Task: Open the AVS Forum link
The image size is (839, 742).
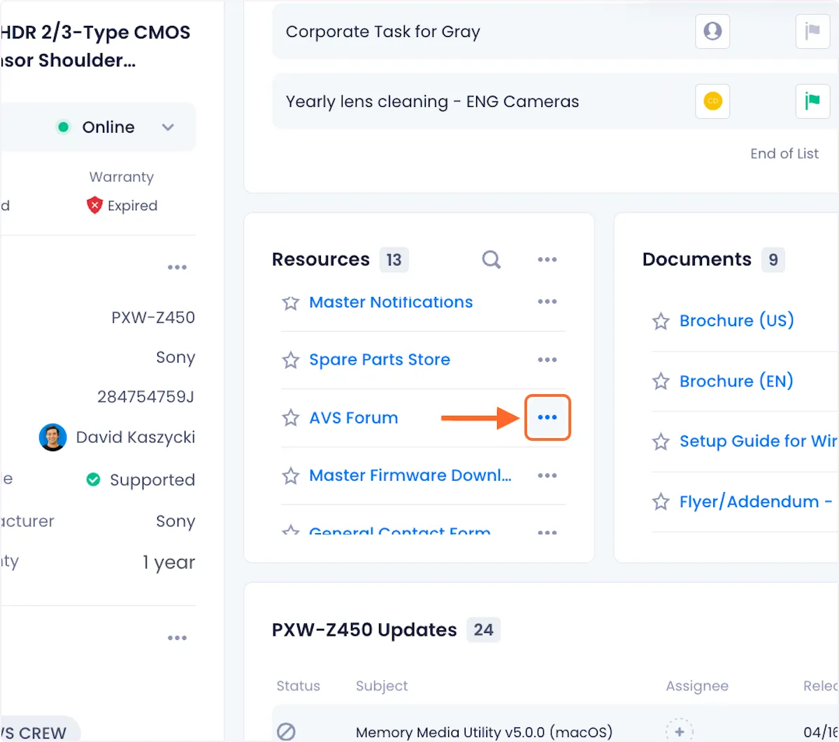Action: (354, 418)
